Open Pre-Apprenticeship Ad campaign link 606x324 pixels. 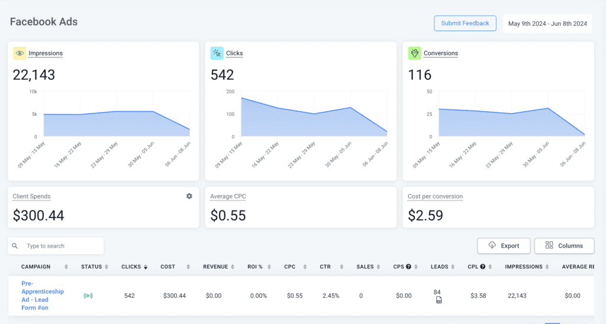42,296
